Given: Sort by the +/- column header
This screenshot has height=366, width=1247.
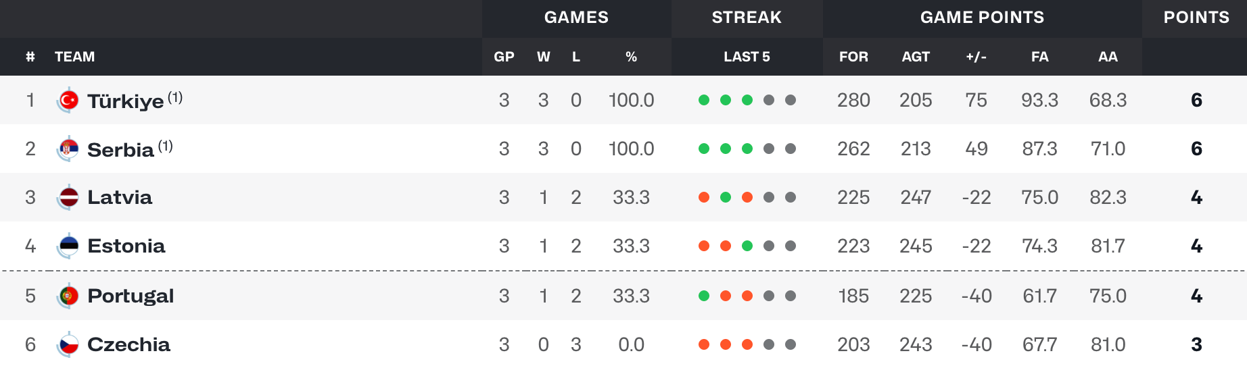Looking at the screenshot, I should 976,57.
